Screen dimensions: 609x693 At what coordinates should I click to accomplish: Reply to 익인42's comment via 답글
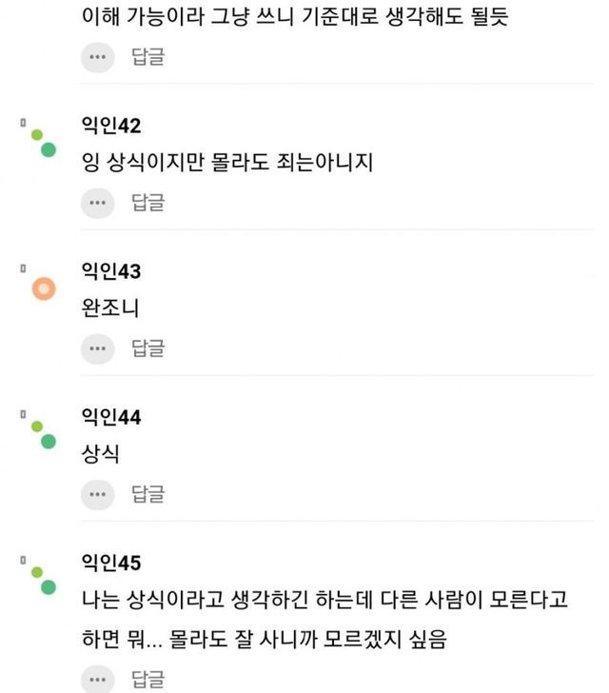pos(147,202)
